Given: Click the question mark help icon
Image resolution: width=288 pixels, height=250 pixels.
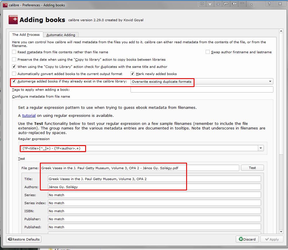Looking at the screenshot, I should pyautogui.click(x=269, y=4).
